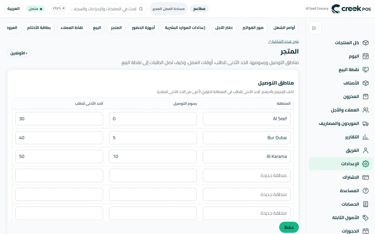Edit Al Seef minimum order value 30
The width and height of the screenshot is (375, 234).
(x=59, y=119)
